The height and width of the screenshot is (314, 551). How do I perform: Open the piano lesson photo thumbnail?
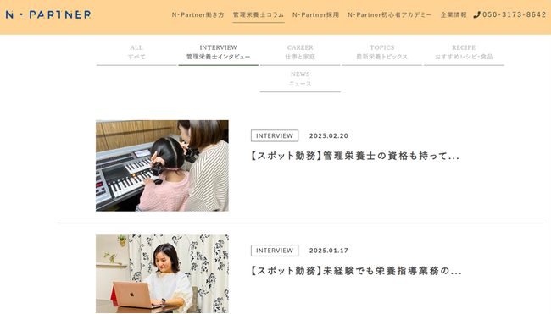pos(162,166)
